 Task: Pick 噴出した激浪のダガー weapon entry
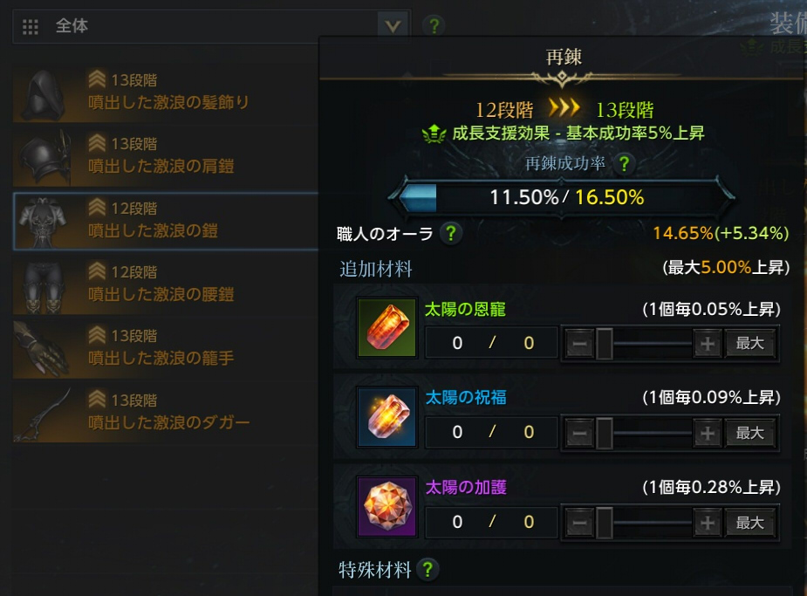coord(166,414)
